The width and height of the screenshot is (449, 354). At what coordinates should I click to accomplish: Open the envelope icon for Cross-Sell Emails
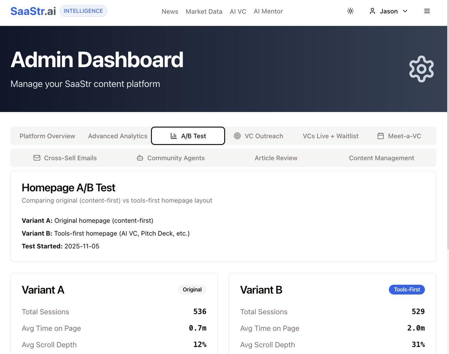click(37, 158)
